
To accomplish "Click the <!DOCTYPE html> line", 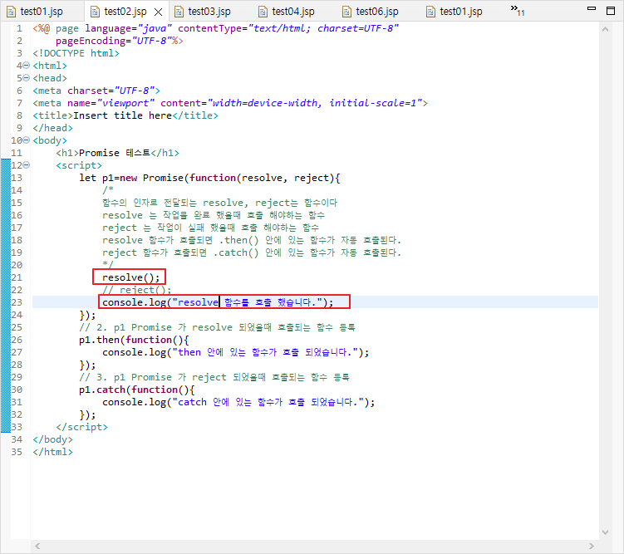I will coord(76,53).
